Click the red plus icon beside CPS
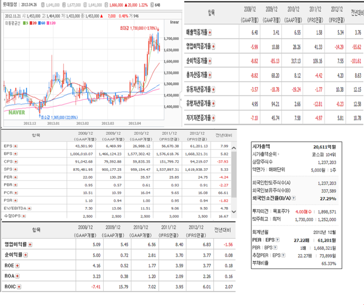Screen dimensions: 364x305 pos(16,161)
